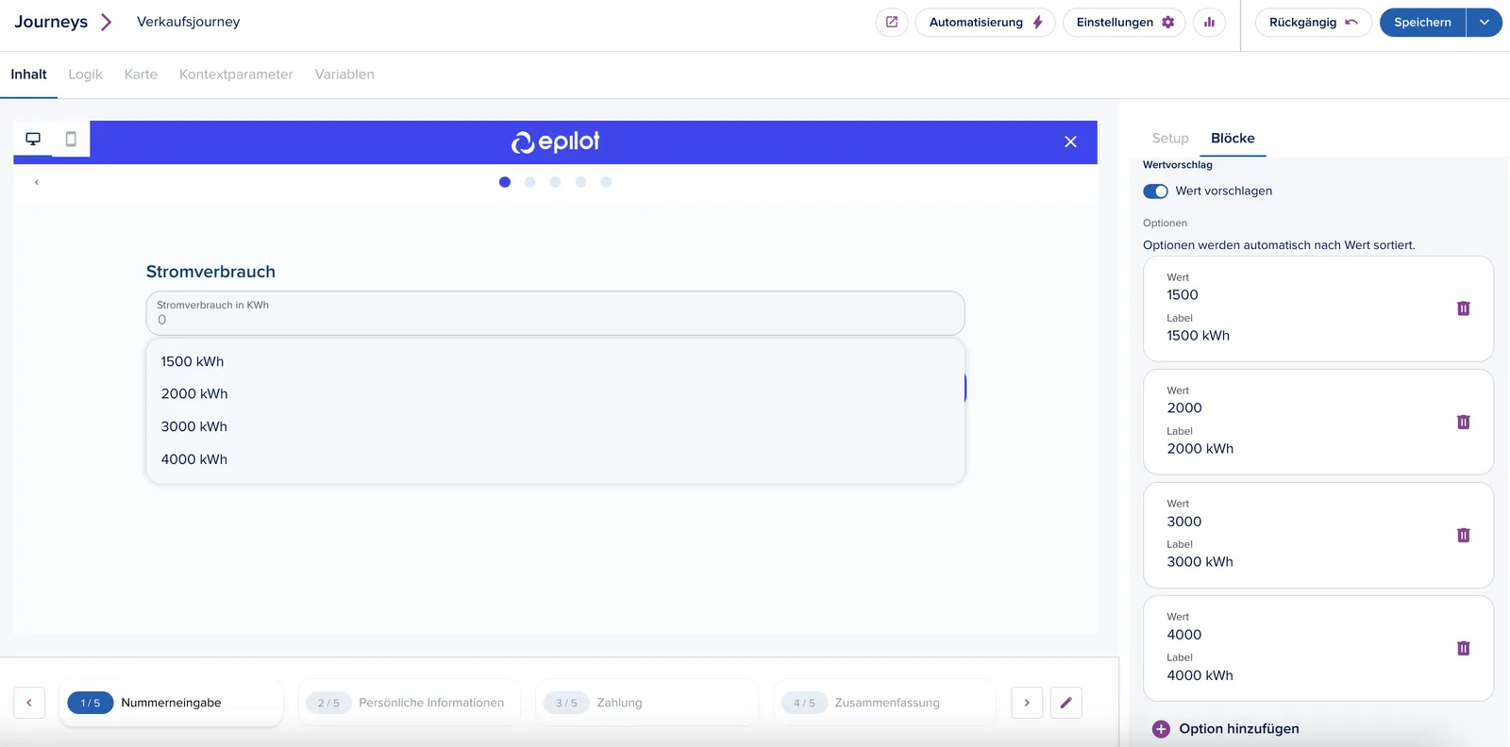
Task: Choose 4000 kWh suggestion in preview
Action: click(555, 459)
